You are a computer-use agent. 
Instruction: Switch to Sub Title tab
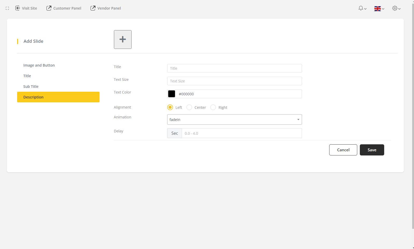click(x=31, y=87)
